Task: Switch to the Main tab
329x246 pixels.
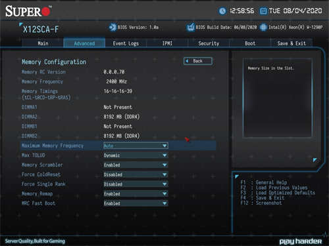Action: click(43, 43)
